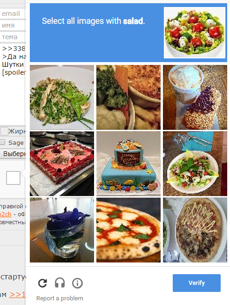Select the blue birthday cake image
This screenshot has width=230, height=305.
[x=129, y=163]
